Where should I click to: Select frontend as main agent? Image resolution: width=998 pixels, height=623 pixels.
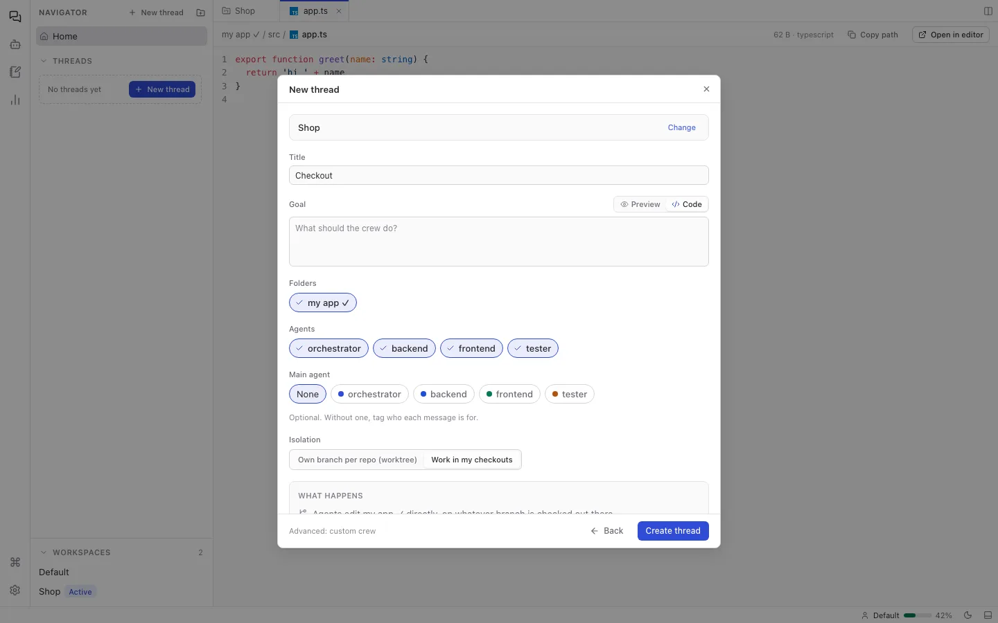point(509,394)
